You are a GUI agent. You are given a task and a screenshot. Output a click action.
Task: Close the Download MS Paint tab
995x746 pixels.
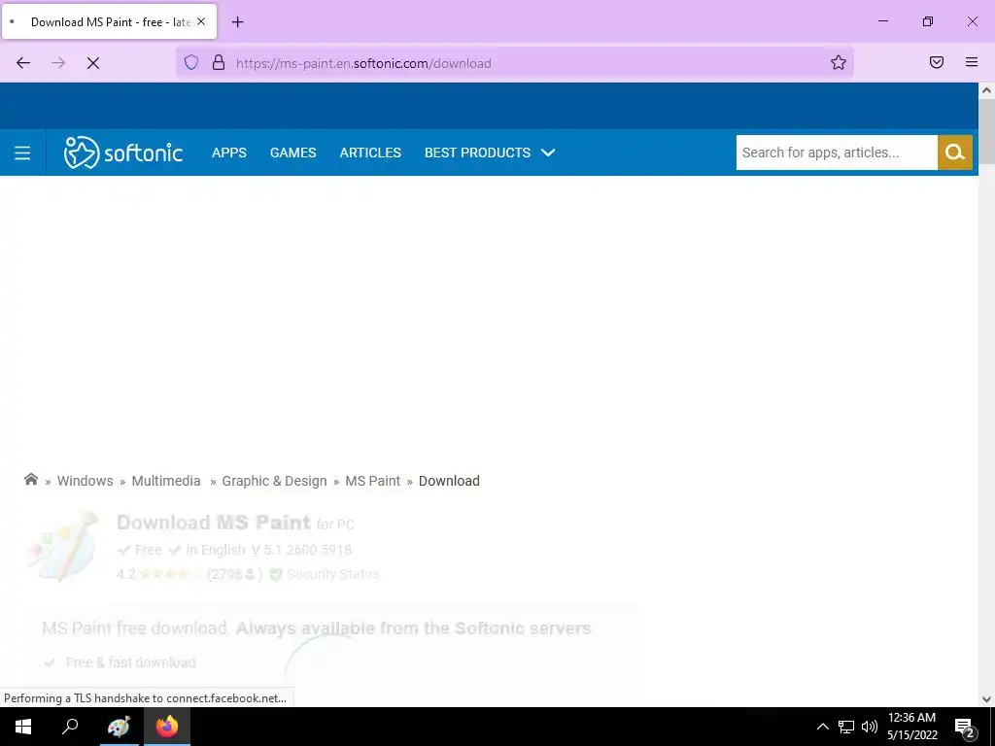coord(201,21)
